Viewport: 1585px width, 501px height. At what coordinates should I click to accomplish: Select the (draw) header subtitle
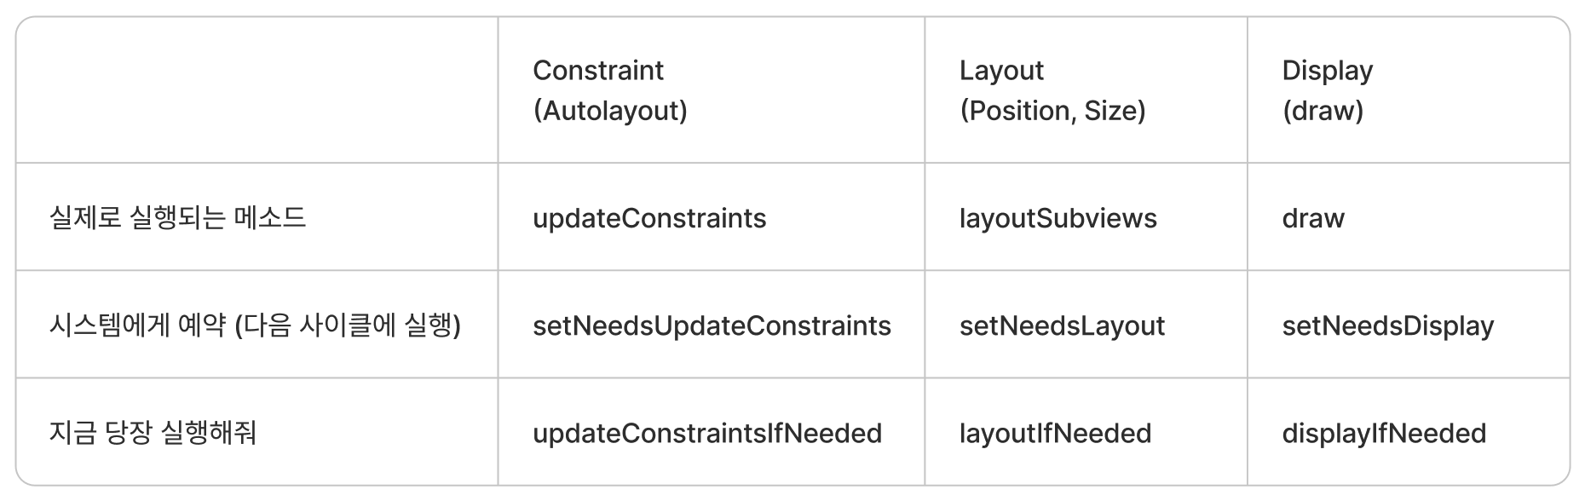[1323, 111]
